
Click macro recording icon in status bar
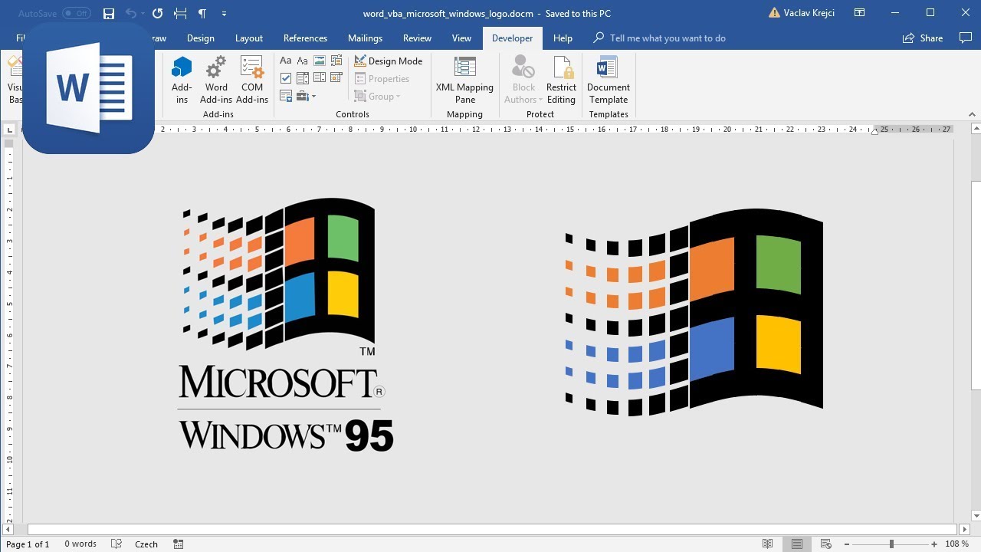(179, 544)
